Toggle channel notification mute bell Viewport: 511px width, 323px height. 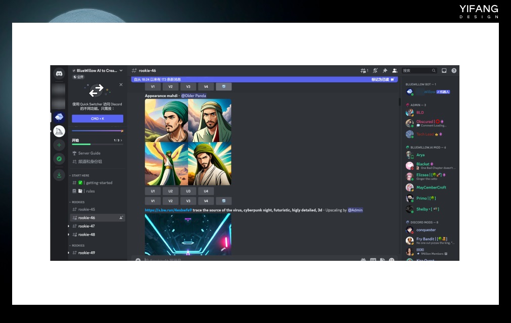pyautogui.click(x=375, y=71)
